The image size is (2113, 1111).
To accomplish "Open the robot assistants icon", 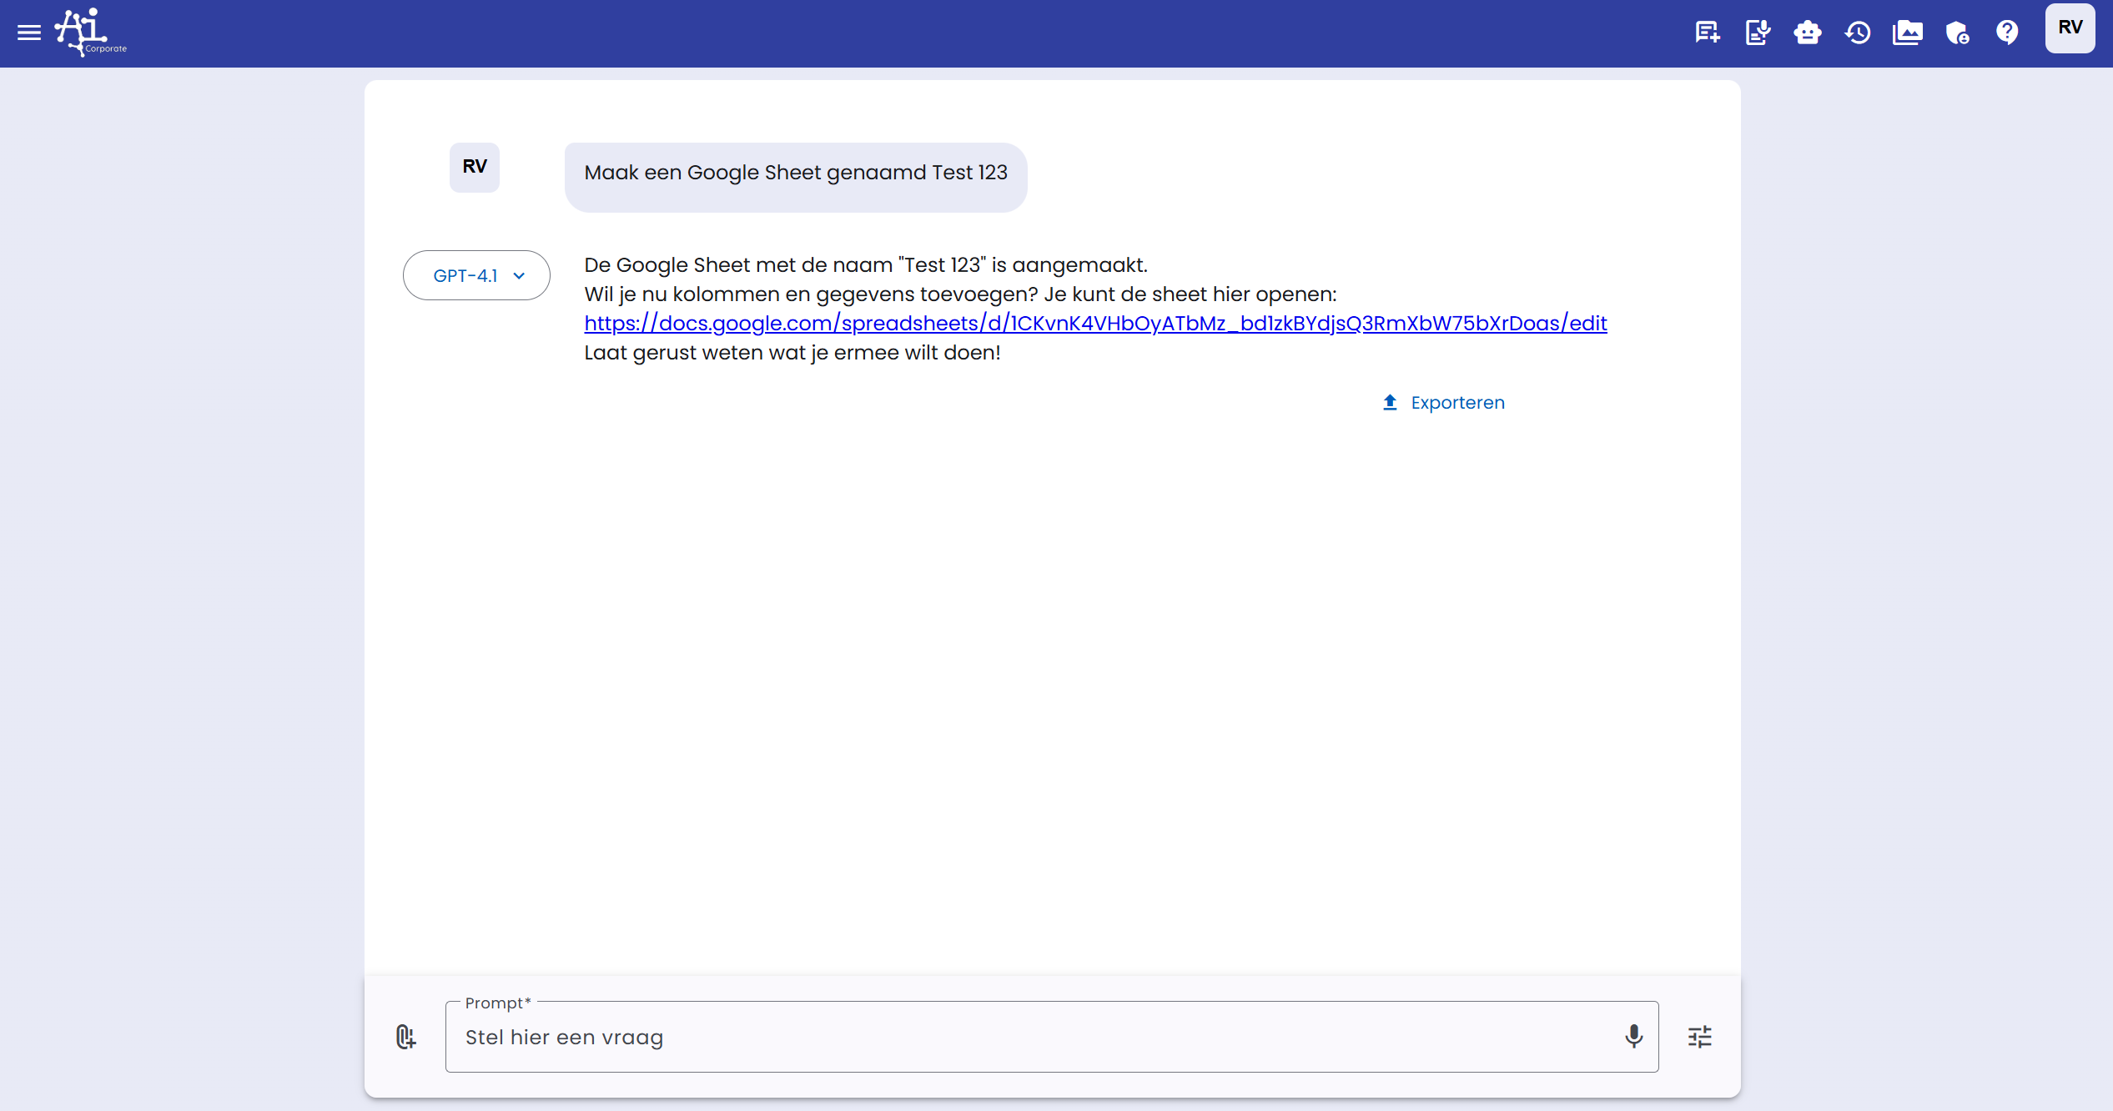I will [x=1807, y=33].
